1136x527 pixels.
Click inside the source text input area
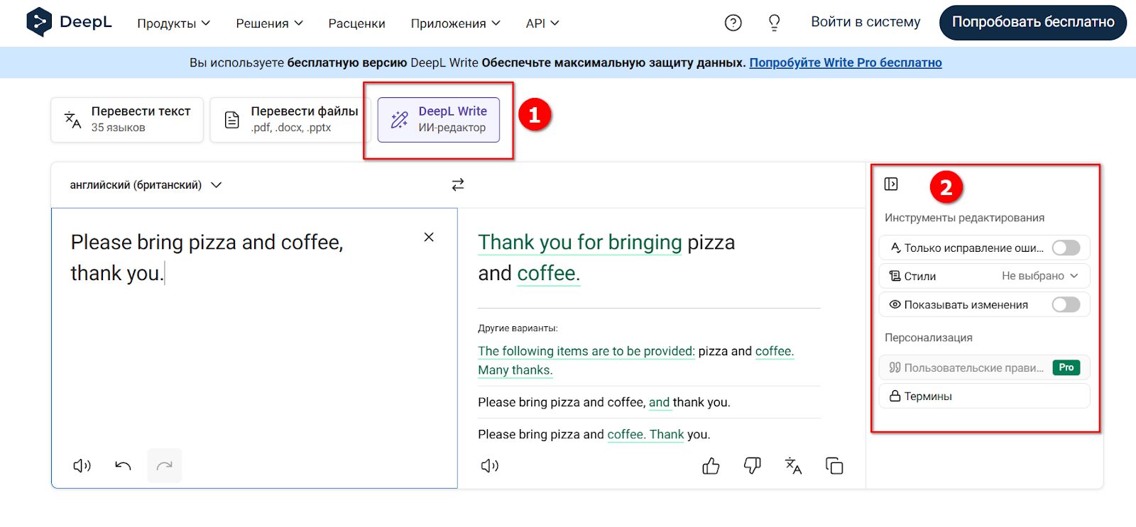click(x=248, y=355)
